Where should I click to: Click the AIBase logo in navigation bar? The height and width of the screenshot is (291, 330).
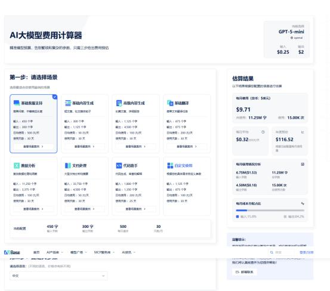pyautogui.click(x=12, y=252)
